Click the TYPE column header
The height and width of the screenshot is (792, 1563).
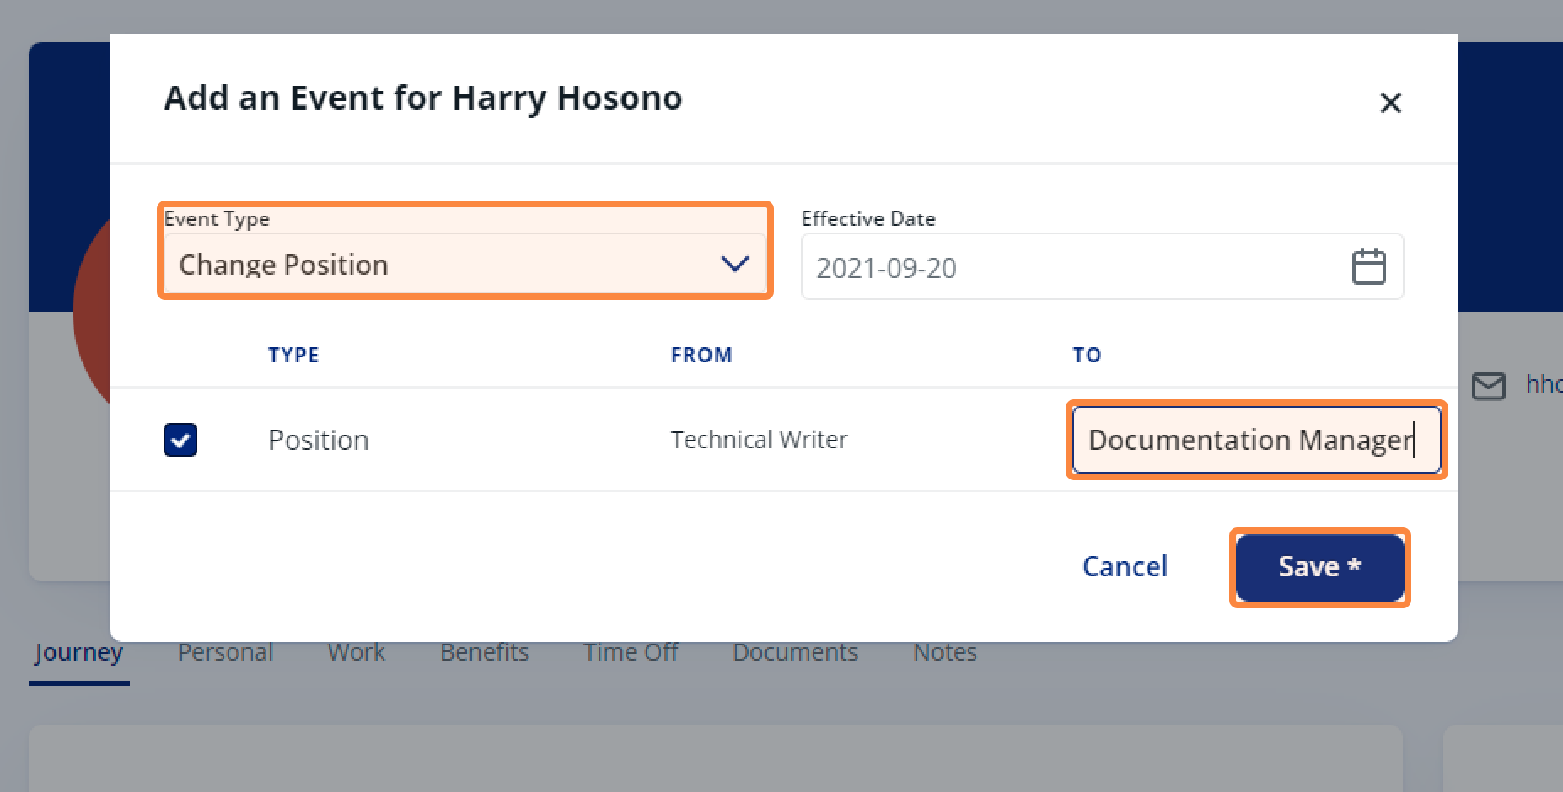pos(293,355)
